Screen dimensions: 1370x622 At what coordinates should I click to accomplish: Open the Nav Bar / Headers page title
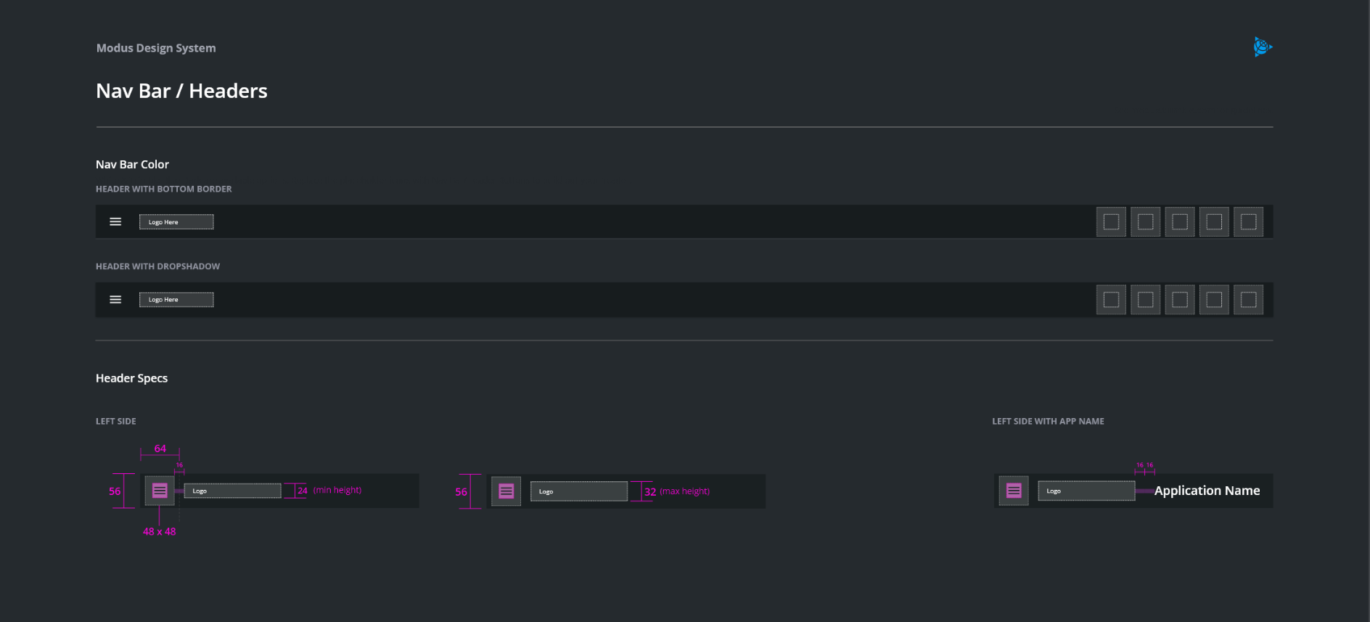[x=181, y=90]
